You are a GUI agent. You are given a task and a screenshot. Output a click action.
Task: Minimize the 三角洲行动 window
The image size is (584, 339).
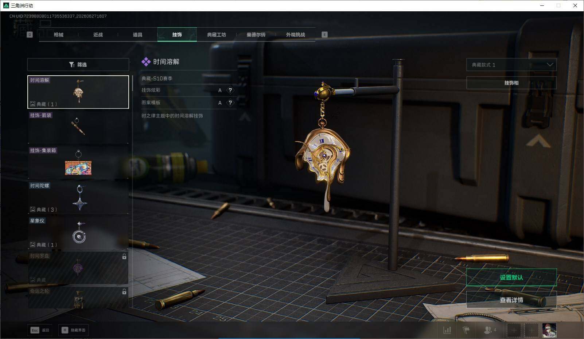(542, 5)
